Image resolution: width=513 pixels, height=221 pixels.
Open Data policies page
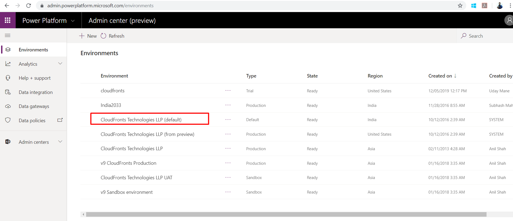tap(32, 121)
